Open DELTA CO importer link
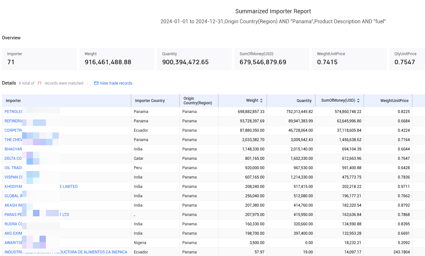Screen dimensions: 425x256 tap(14, 159)
